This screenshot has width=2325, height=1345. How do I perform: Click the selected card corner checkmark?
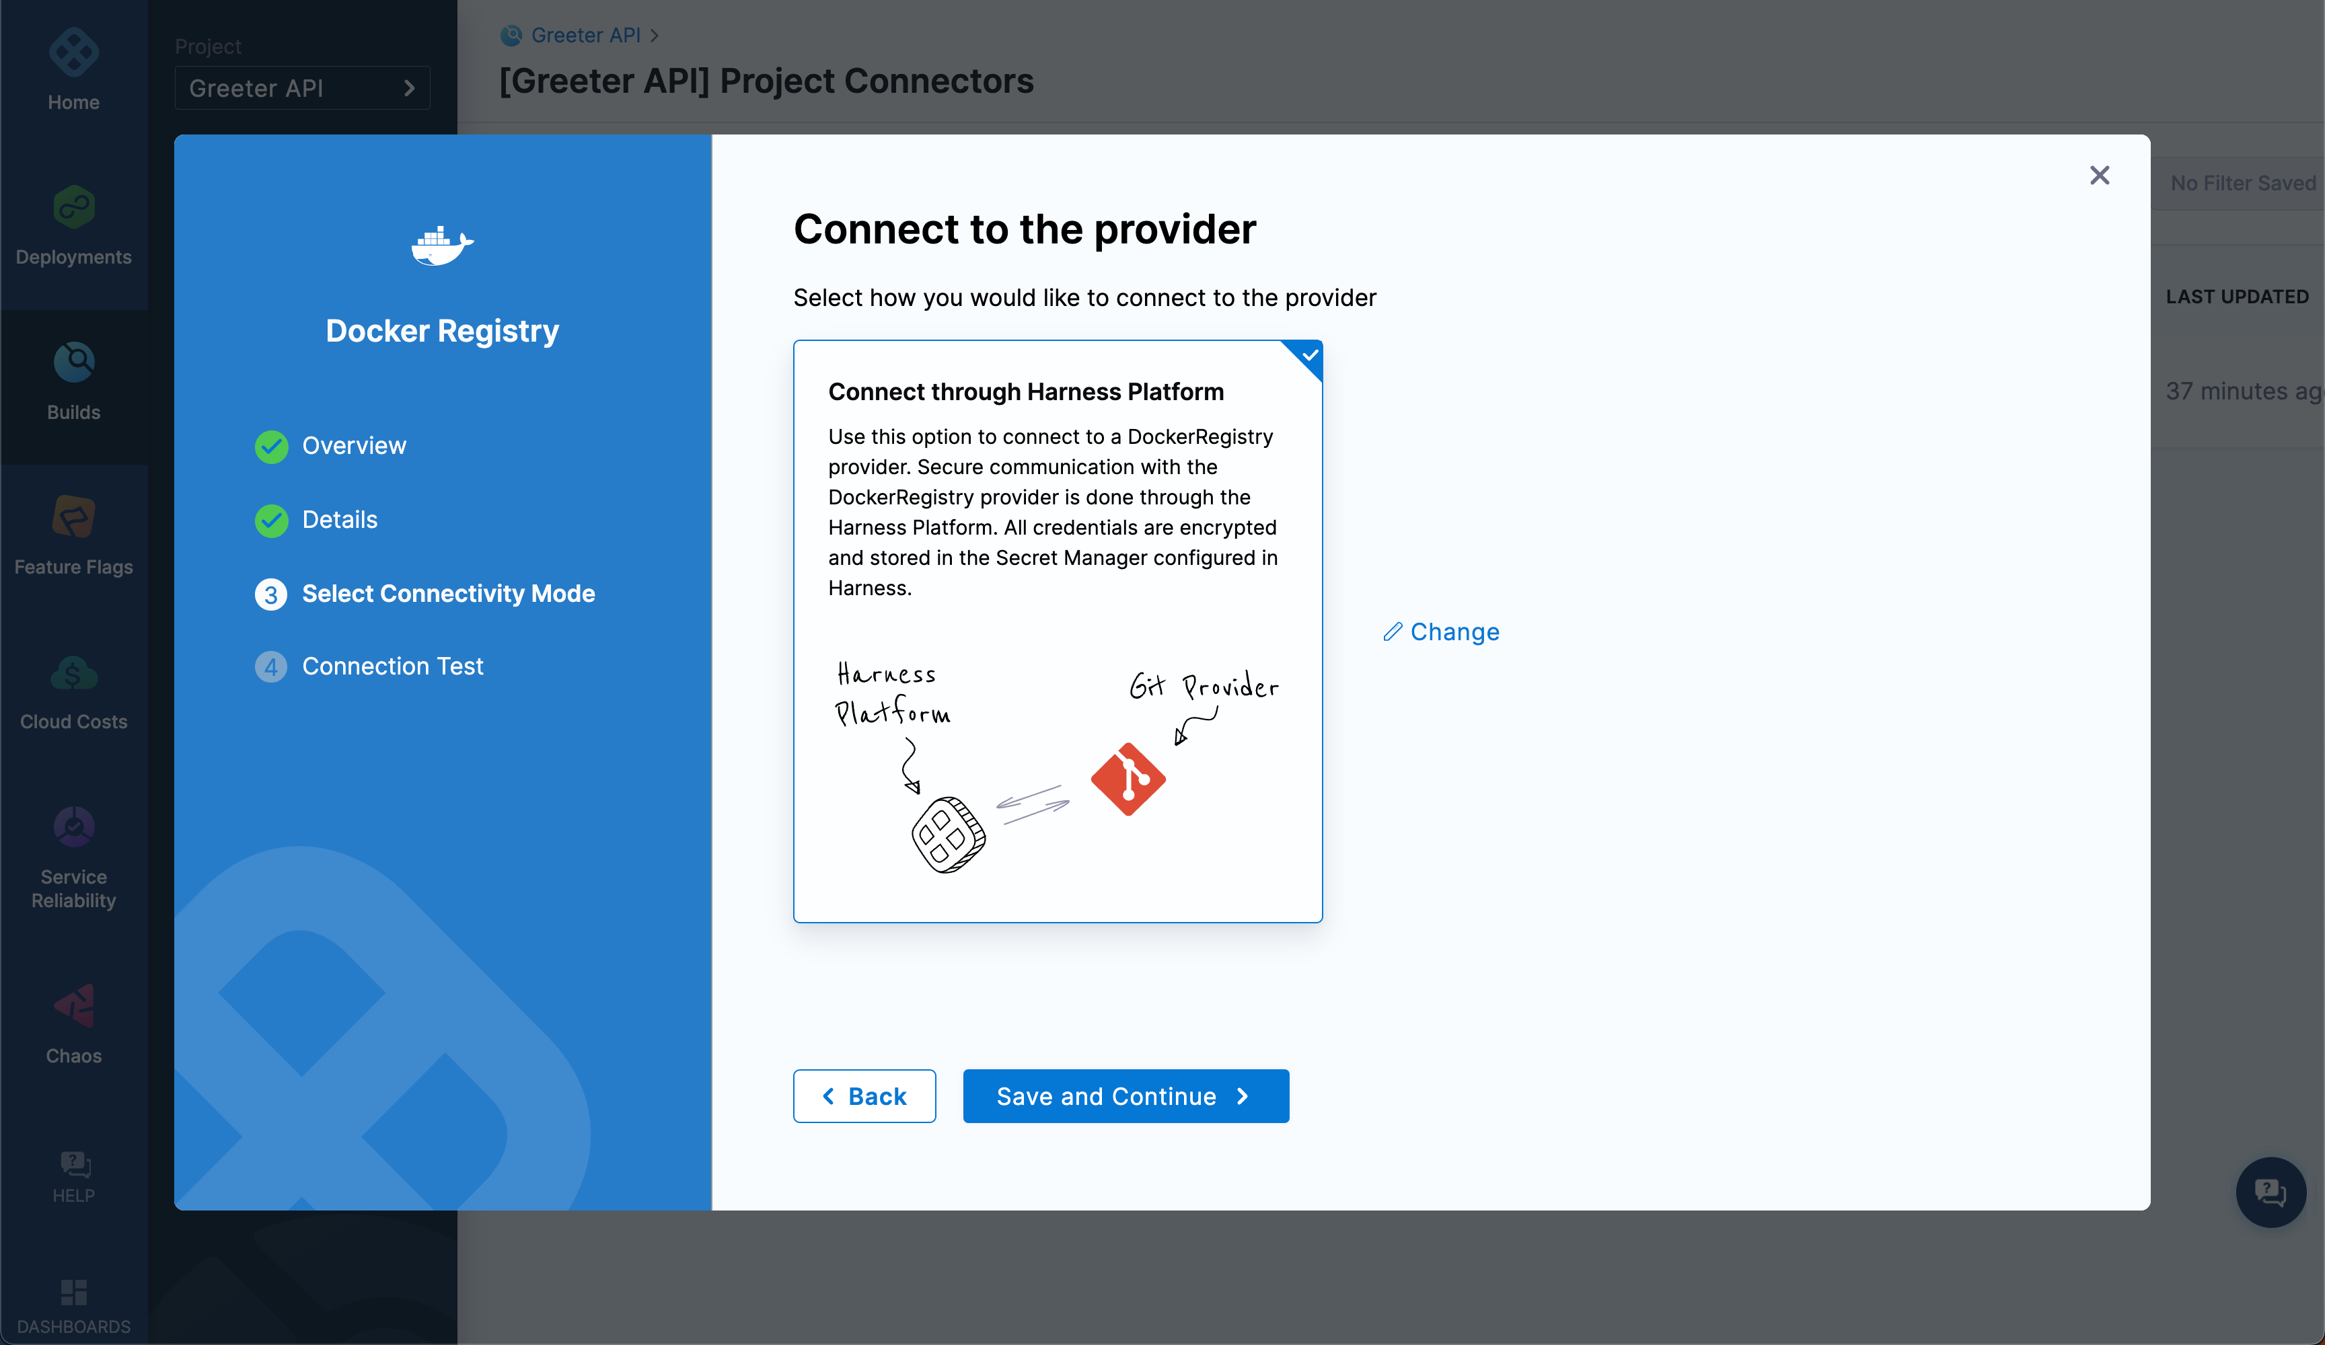point(1309,355)
